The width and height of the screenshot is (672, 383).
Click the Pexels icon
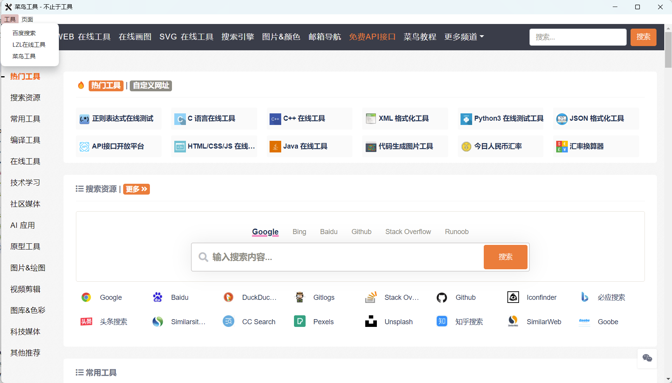(x=299, y=321)
